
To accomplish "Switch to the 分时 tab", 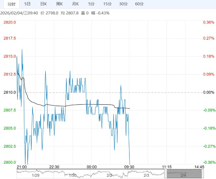I will pos(9,4).
